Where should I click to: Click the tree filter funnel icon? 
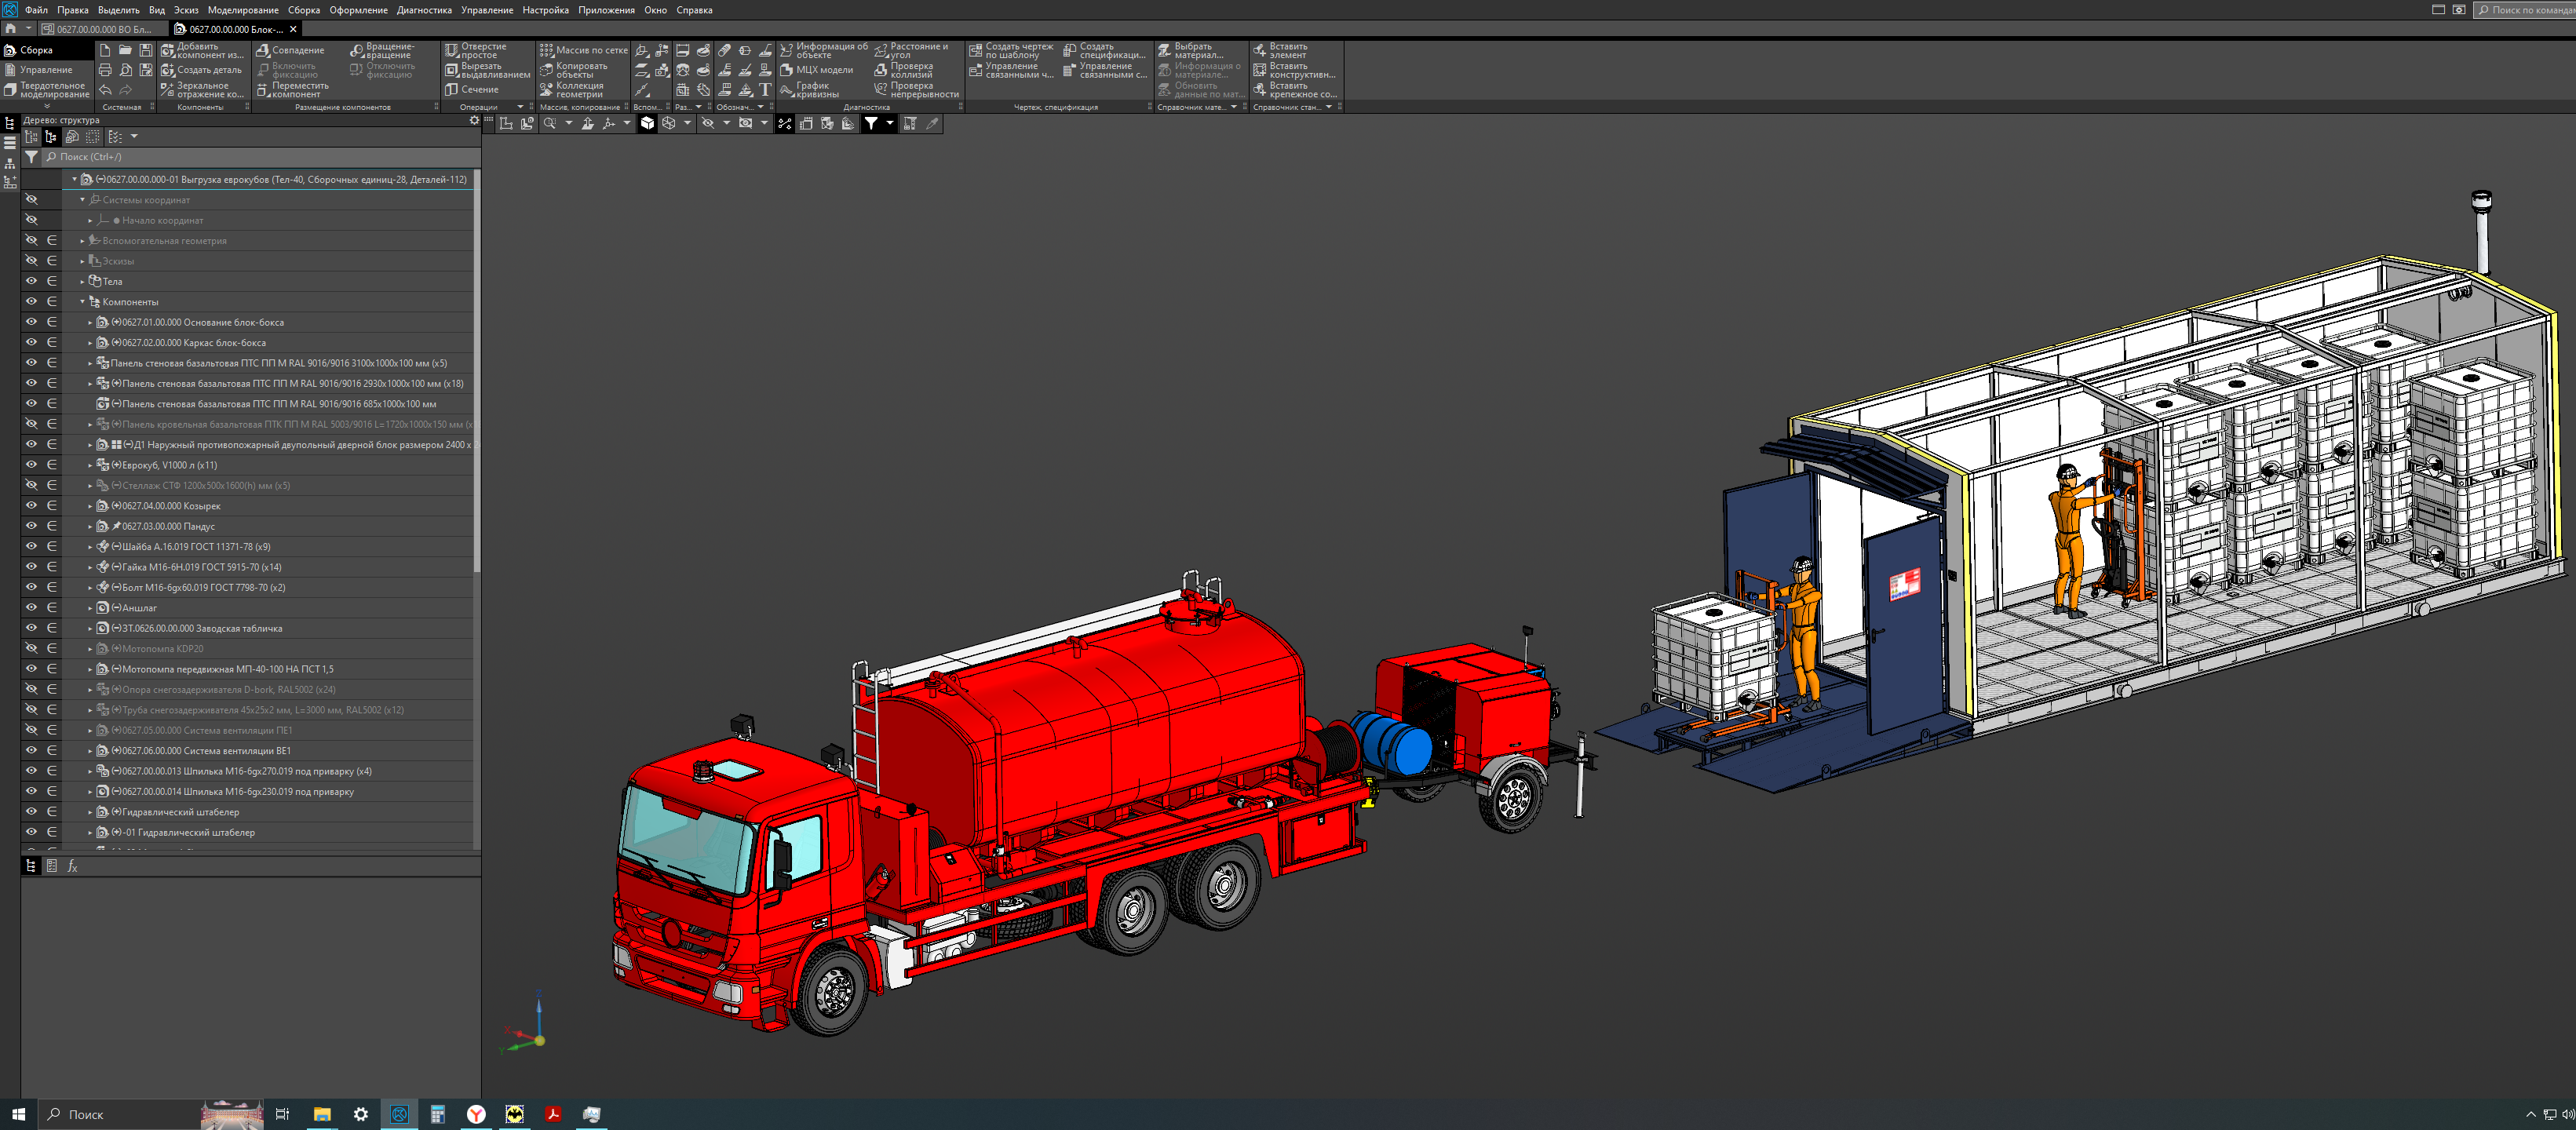tap(31, 157)
